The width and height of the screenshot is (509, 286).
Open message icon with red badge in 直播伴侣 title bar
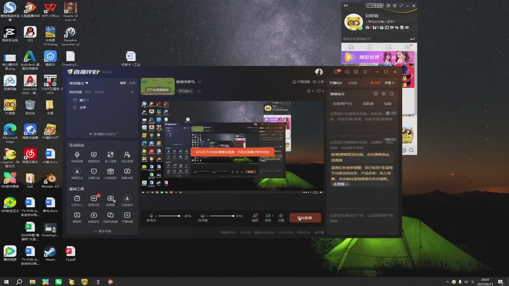click(x=337, y=72)
